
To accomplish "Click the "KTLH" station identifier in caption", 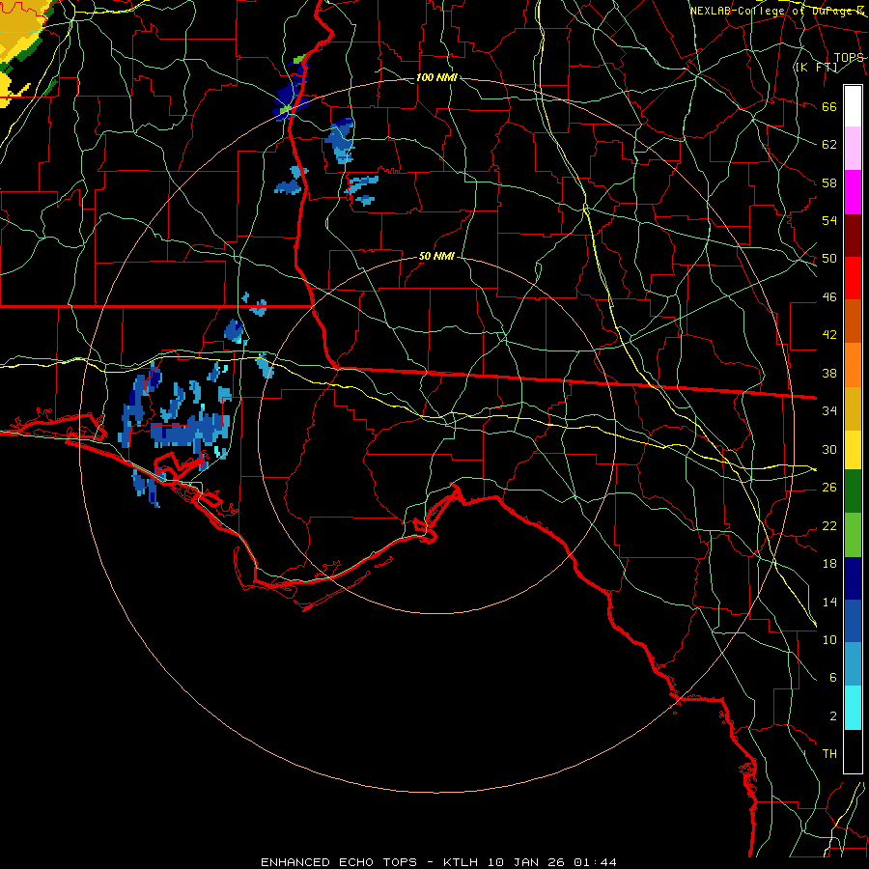I will [x=461, y=862].
